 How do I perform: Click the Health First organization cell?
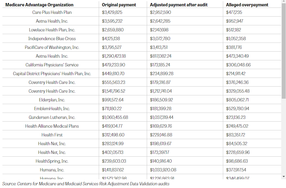[x=52, y=135]
